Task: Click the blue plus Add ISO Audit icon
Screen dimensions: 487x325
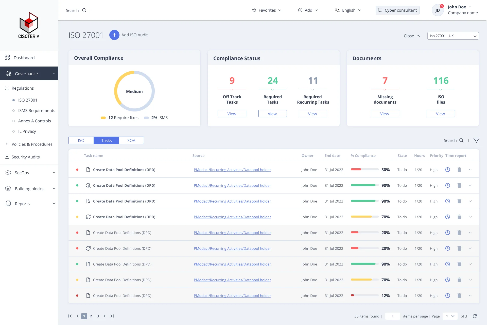Action: point(114,35)
